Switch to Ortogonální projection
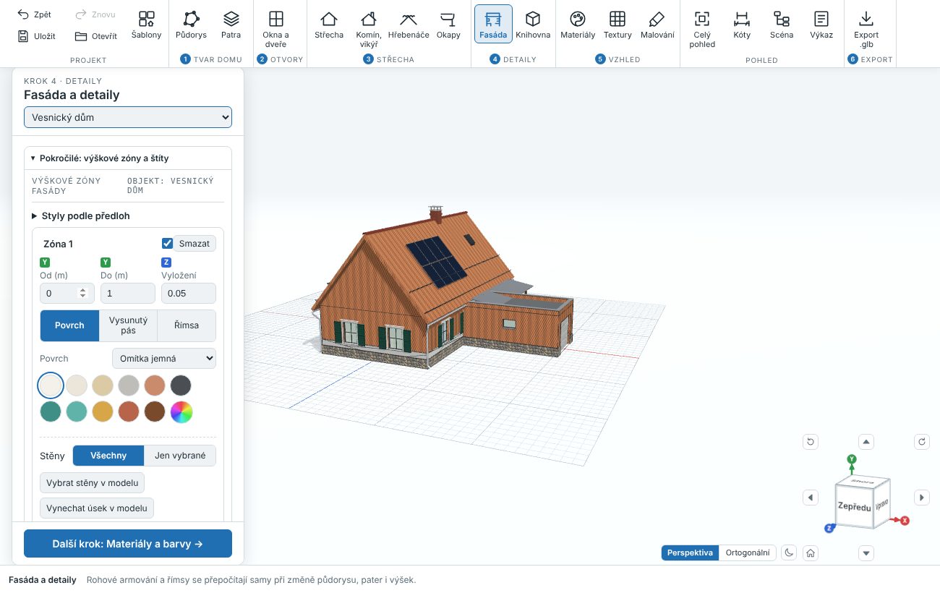 748,553
